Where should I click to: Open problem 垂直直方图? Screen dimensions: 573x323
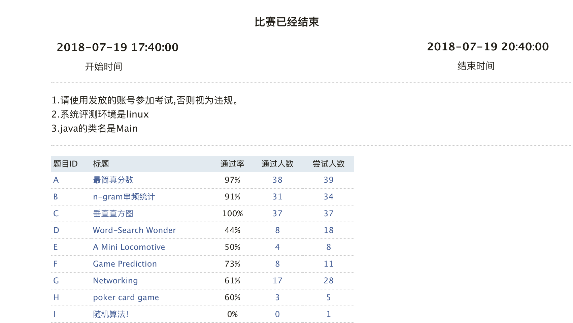pyautogui.click(x=113, y=214)
